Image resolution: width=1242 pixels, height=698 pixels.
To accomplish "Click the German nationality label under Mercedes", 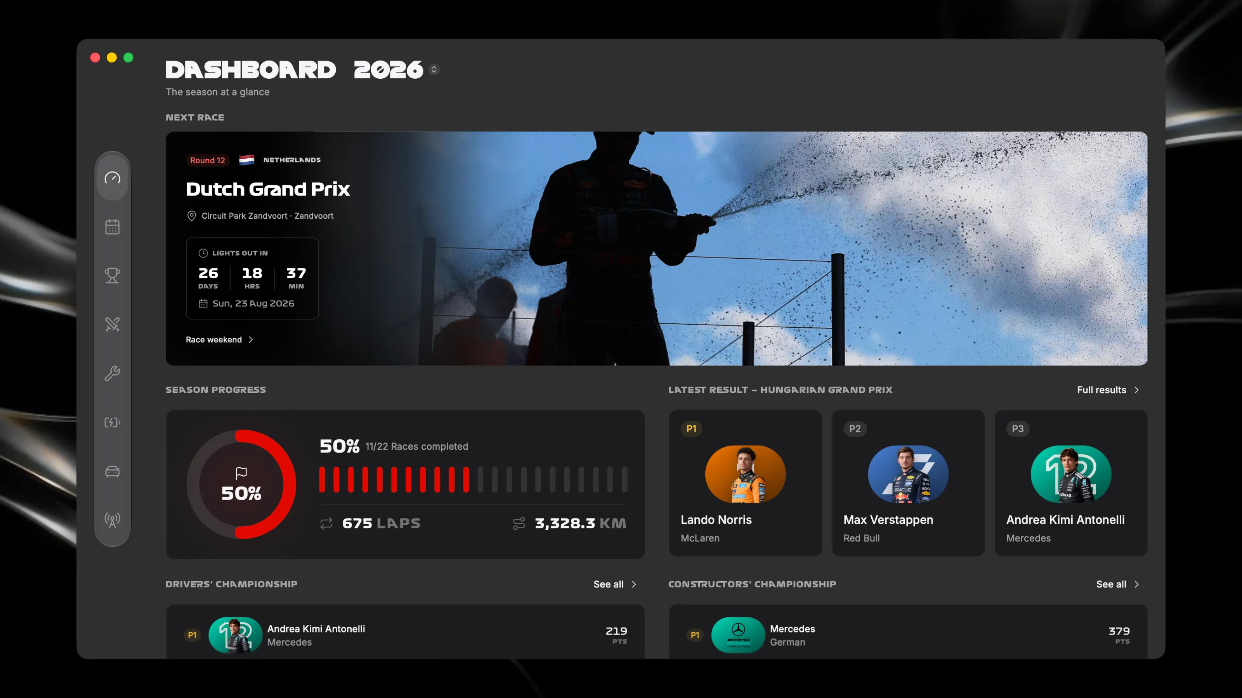I will (788, 642).
